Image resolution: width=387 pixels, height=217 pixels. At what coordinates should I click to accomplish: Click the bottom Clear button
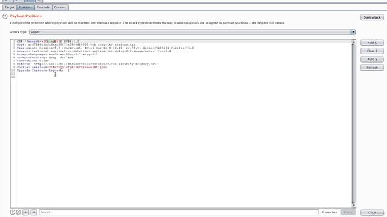pos(372,212)
